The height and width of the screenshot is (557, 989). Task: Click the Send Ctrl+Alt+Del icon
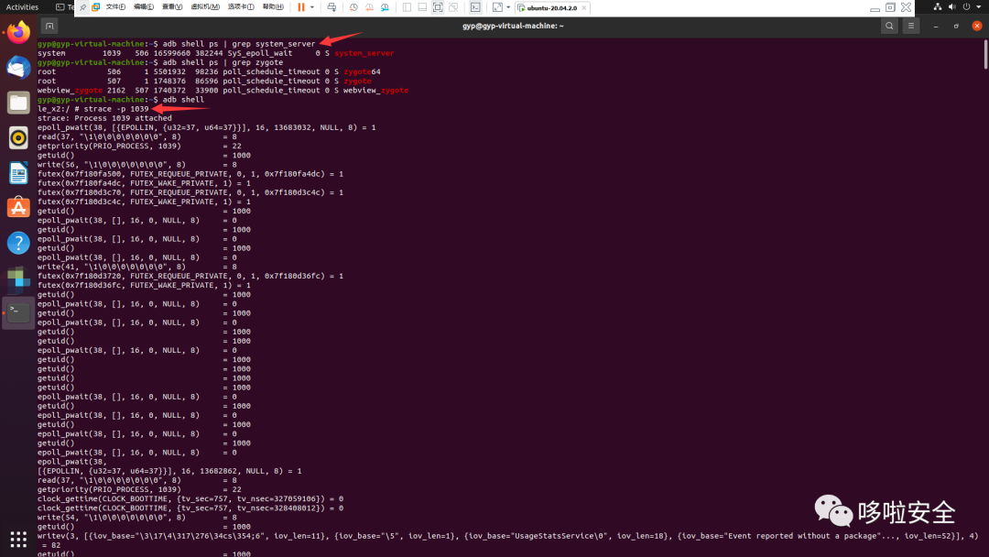click(331, 7)
